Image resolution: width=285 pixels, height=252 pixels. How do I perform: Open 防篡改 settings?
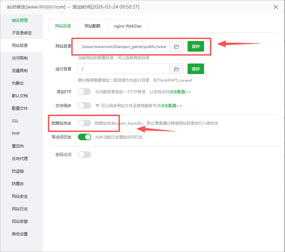[x=18, y=184]
